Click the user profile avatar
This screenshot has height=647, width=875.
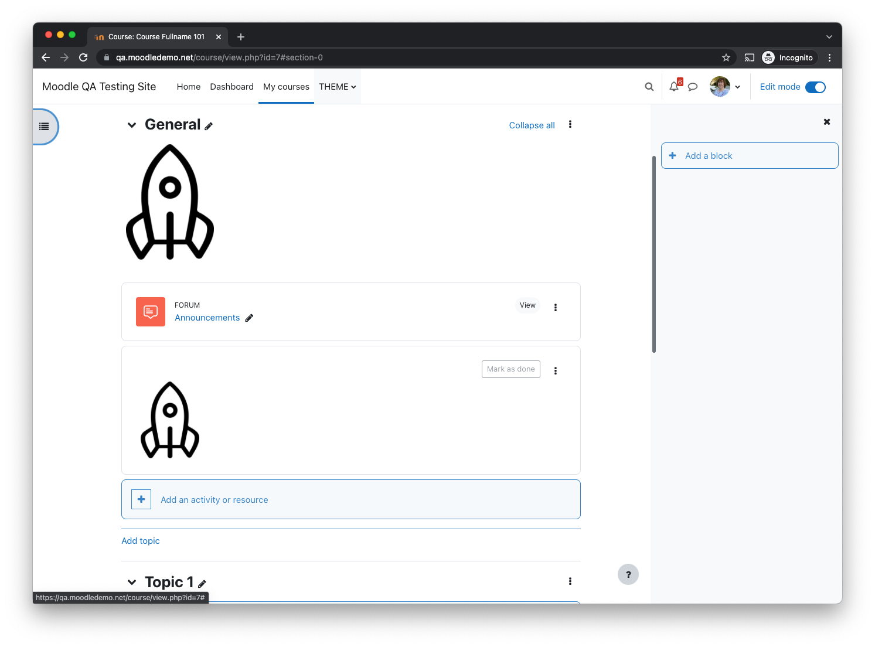click(720, 87)
